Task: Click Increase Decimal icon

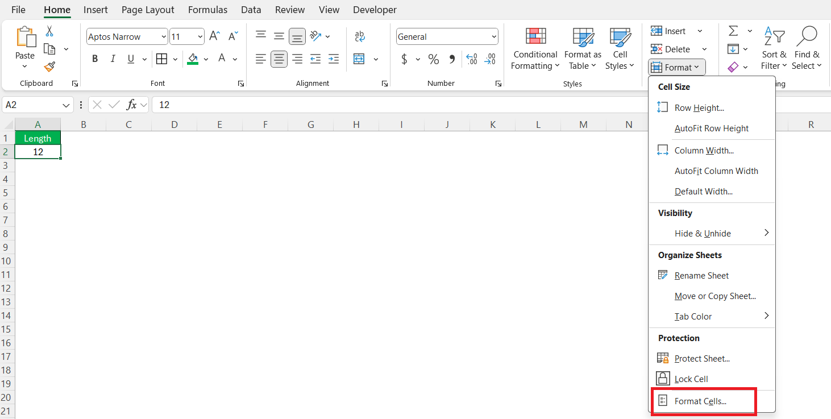Action: [x=471, y=59]
